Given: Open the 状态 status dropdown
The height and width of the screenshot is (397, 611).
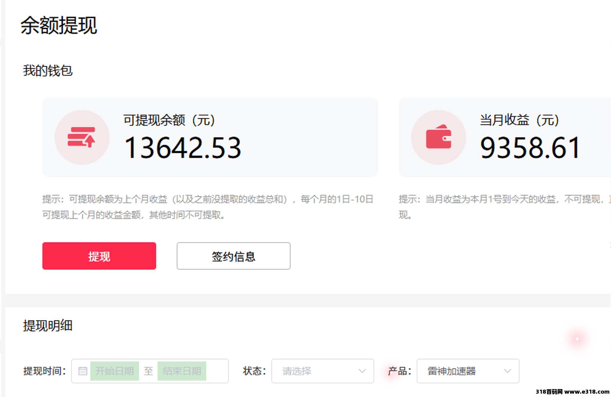Looking at the screenshot, I should (323, 371).
